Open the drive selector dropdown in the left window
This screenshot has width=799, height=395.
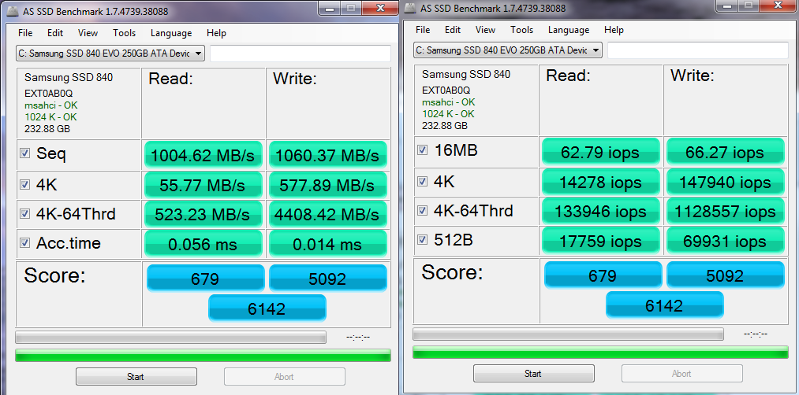(110, 53)
